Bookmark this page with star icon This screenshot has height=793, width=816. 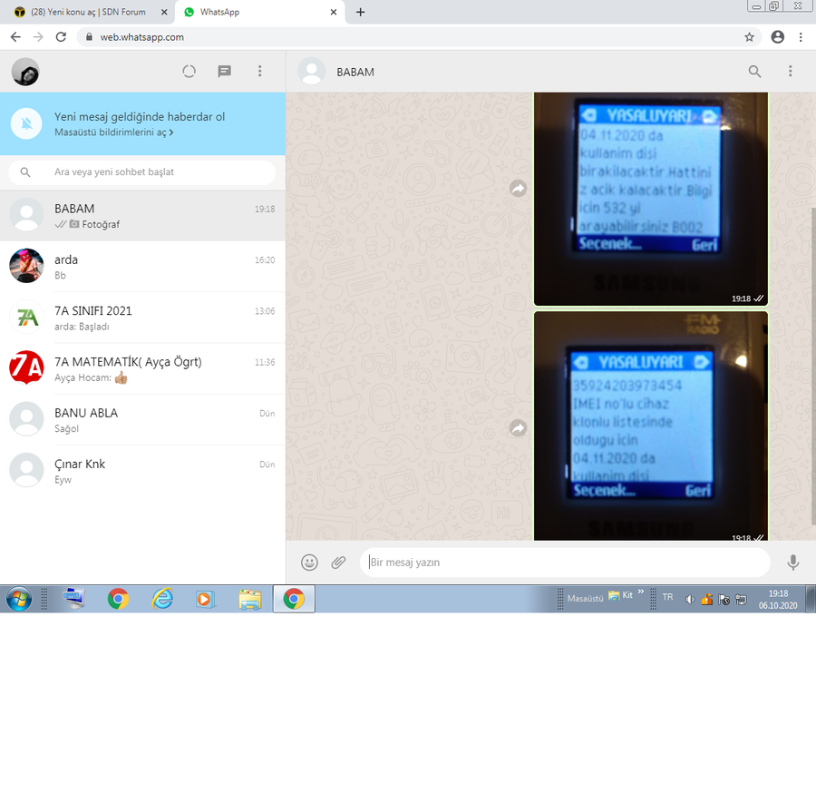pos(749,37)
